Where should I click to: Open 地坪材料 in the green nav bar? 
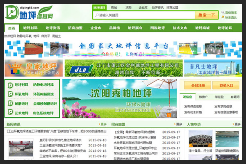(x=30, y=28)
